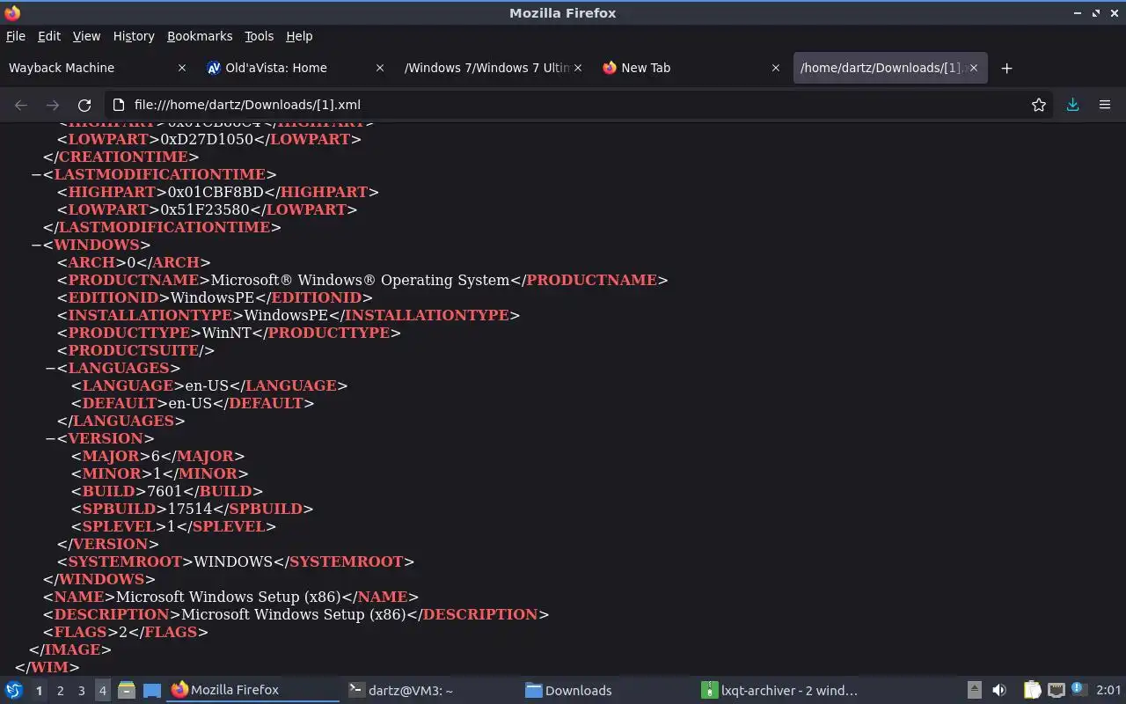This screenshot has width=1126, height=704.
Task: Open the Firefox downloads panel
Action: (1072, 105)
